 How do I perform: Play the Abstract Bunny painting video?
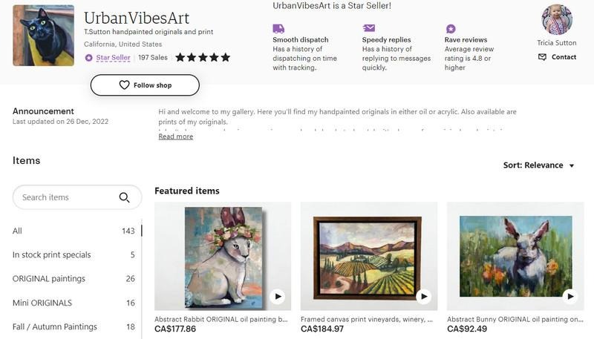569,297
